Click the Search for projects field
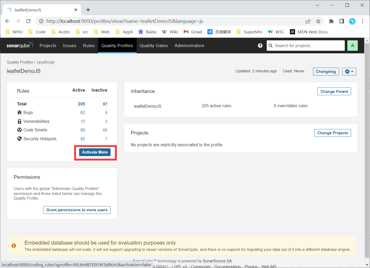Viewport: 370px width, 268px height. click(306, 46)
